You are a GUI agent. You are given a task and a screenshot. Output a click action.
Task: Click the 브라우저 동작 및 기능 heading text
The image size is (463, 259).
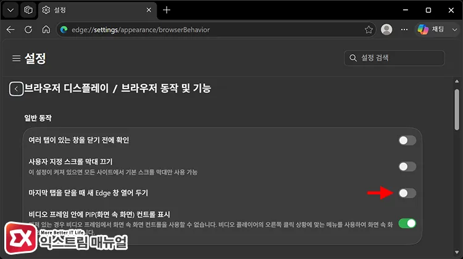[166, 89]
